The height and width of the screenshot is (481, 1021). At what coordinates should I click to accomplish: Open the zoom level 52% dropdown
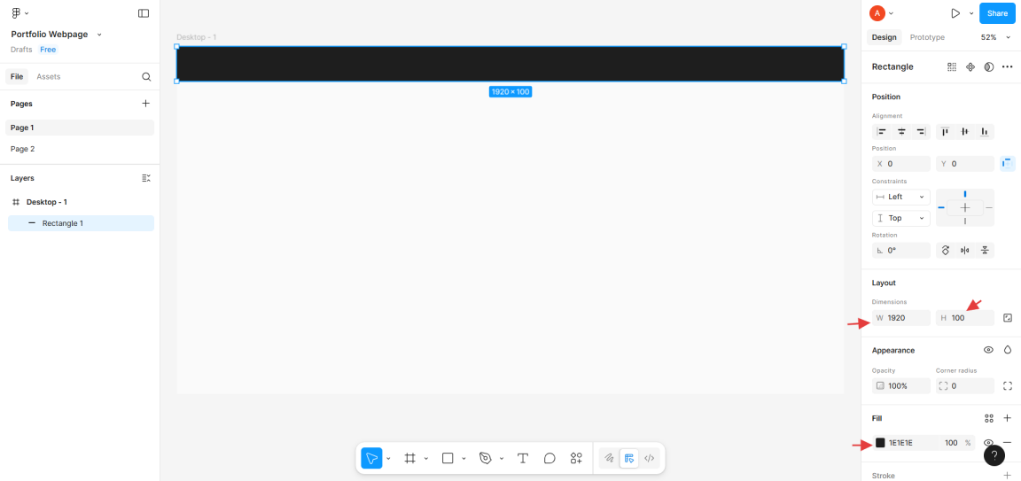pyautogui.click(x=995, y=37)
